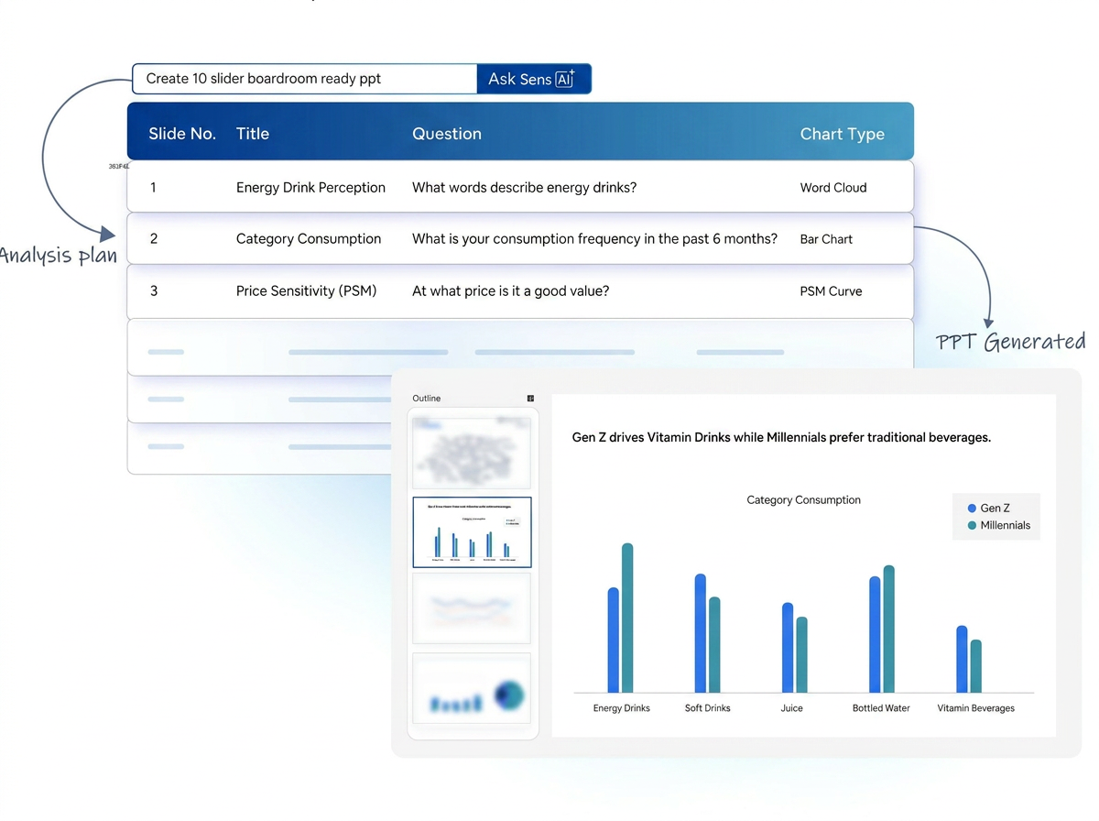The image size is (1099, 821).
Task: Open the PSM curve slide thumbnail
Action: point(472,608)
